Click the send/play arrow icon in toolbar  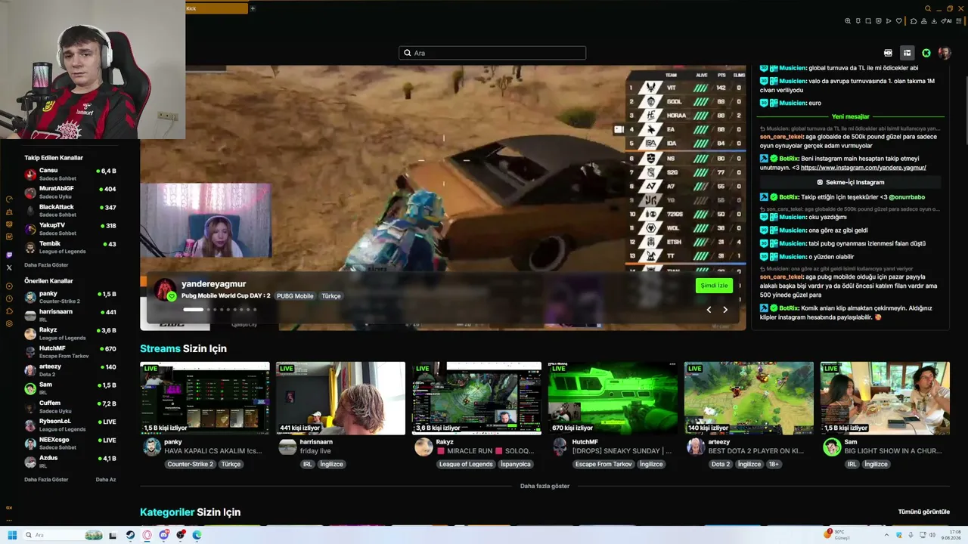[889, 21]
